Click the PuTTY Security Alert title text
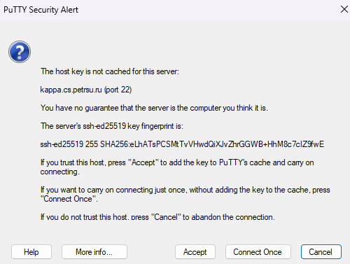This screenshot has width=350, height=264. click(41, 10)
